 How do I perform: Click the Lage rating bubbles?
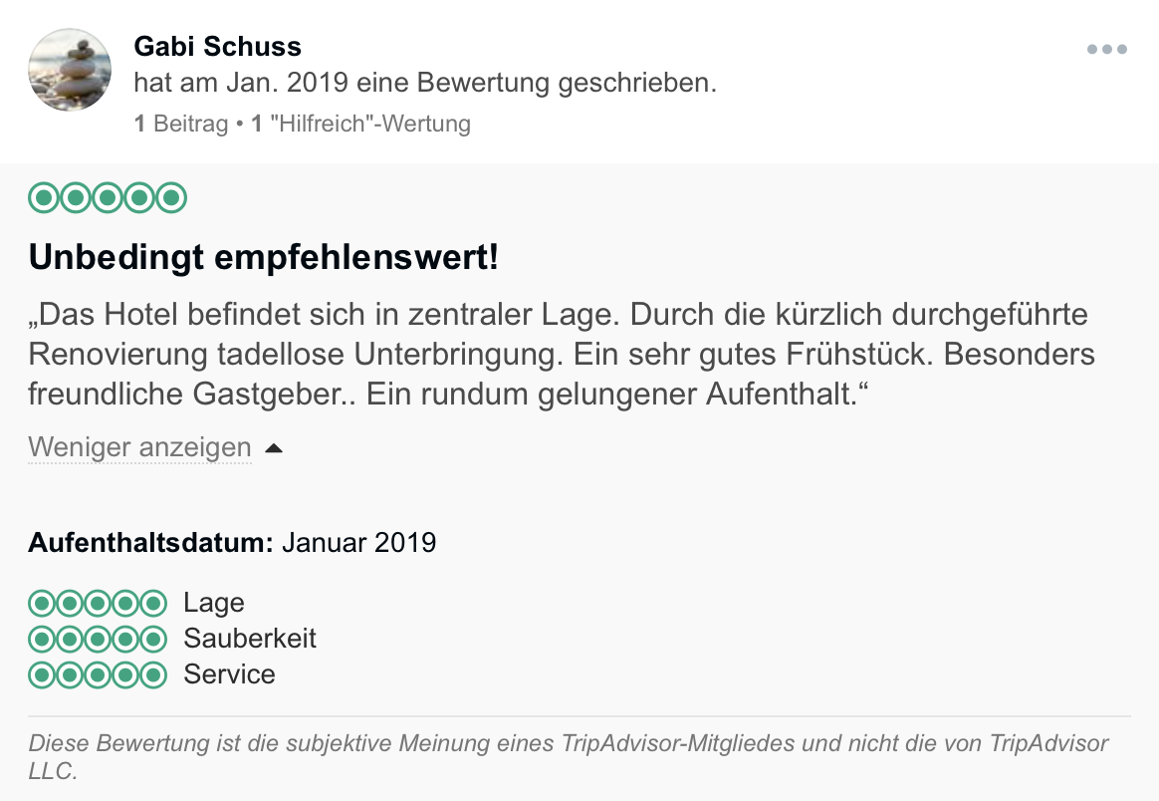[98, 603]
